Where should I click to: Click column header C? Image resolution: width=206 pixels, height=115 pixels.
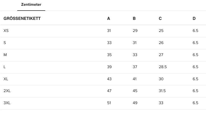click(160, 19)
